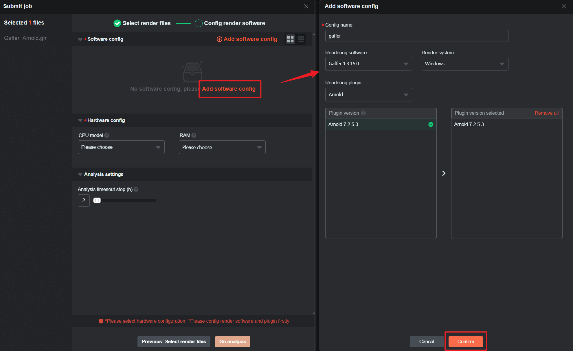The height and width of the screenshot is (351, 573).
Task: Click the Analysis timeout slider handle
Action: [x=97, y=200]
